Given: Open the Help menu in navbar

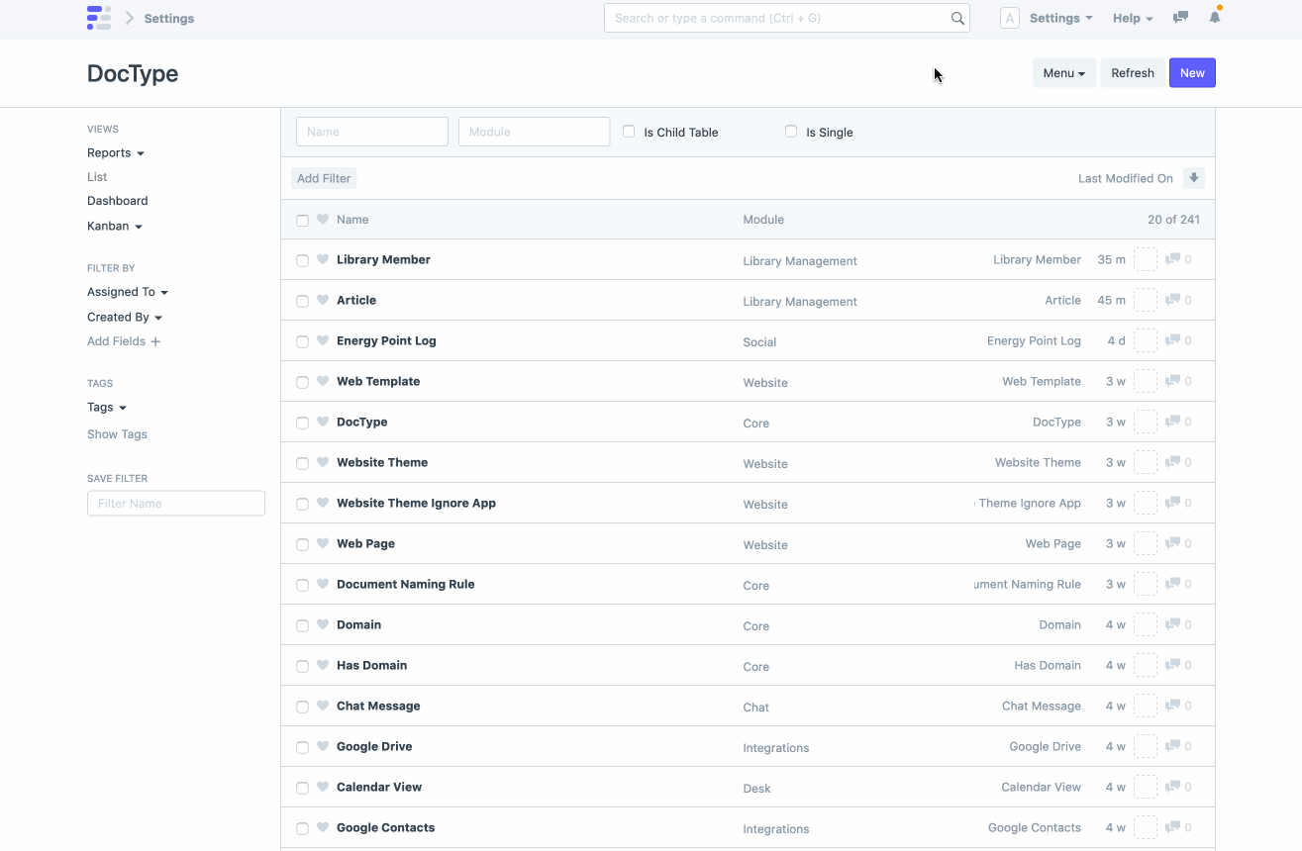Looking at the screenshot, I should pos(1133,18).
